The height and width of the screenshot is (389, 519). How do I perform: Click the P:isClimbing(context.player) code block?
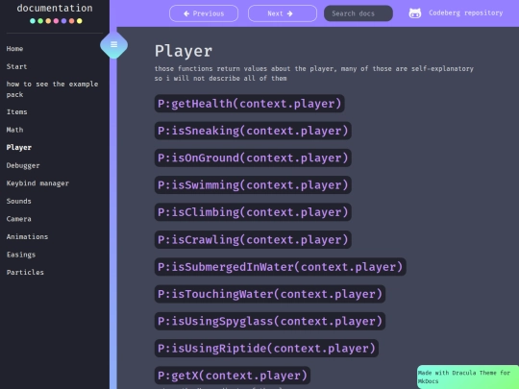(x=253, y=212)
